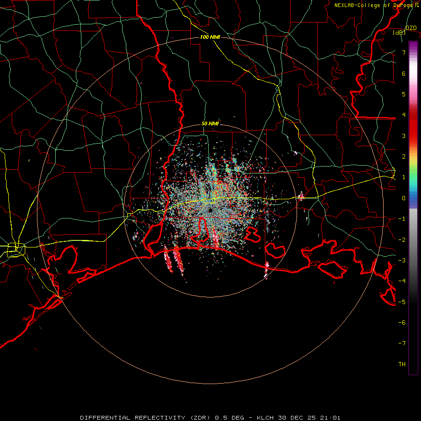This screenshot has height=421, width=421.
Task: Click the positive 3 scale value
Action: (x=404, y=136)
